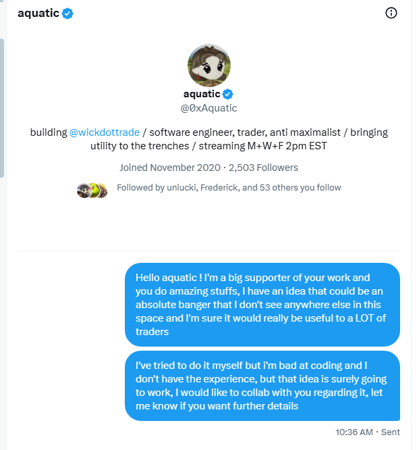Viewport: 419px width, 450px height.
Task: Click the green mutual follower avatar
Action: (94, 191)
